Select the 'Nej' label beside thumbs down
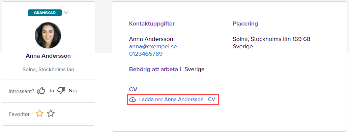This screenshot has height=133, width=349. (72, 91)
